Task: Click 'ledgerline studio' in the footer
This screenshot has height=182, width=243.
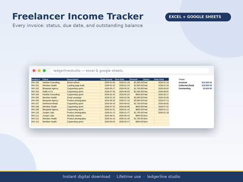Action: pos(164,177)
